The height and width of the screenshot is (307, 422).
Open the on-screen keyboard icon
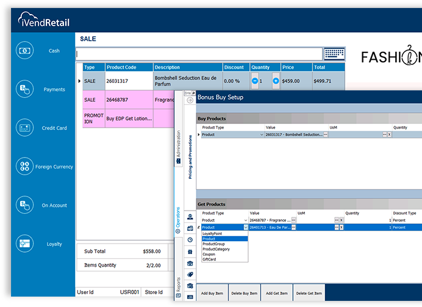point(334,54)
